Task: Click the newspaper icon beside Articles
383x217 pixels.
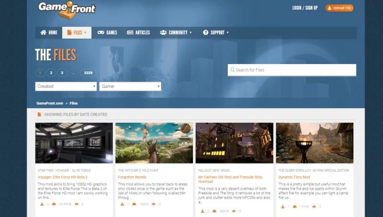Action: coord(130,33)
